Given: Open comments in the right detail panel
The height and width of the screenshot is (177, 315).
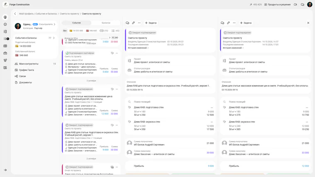Looking at the screenshot, I should pyautogui.click(x=223, y=23).
